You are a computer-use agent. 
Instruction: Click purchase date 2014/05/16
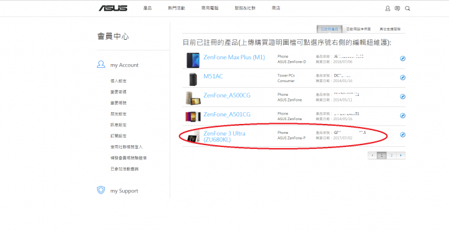(343, 119)
